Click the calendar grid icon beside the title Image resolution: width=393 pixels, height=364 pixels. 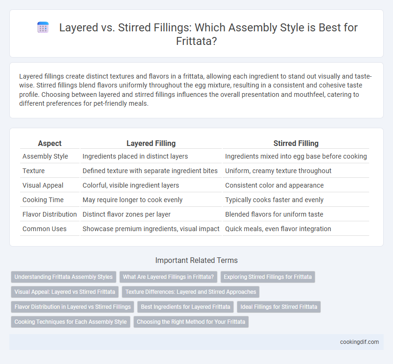[43, 27]
